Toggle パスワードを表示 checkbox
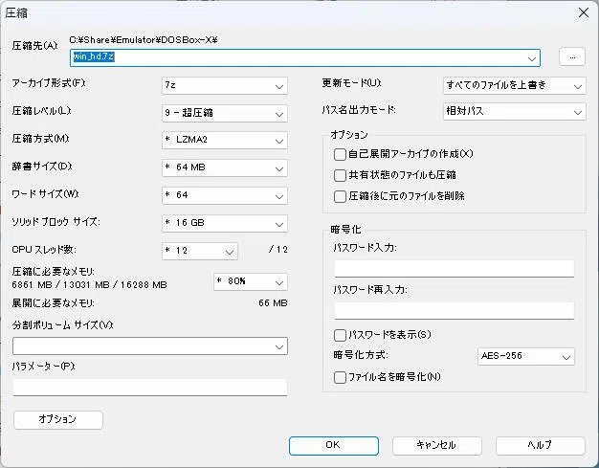 [x=340, y=335]
